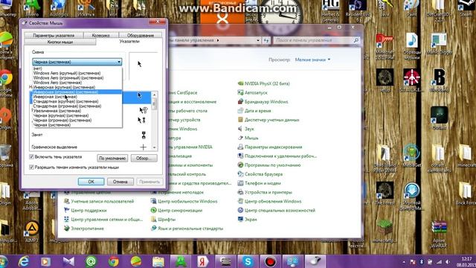Click the Bandicam record taskbar icon
Screen dimensions: 476x268
point(270,261)
